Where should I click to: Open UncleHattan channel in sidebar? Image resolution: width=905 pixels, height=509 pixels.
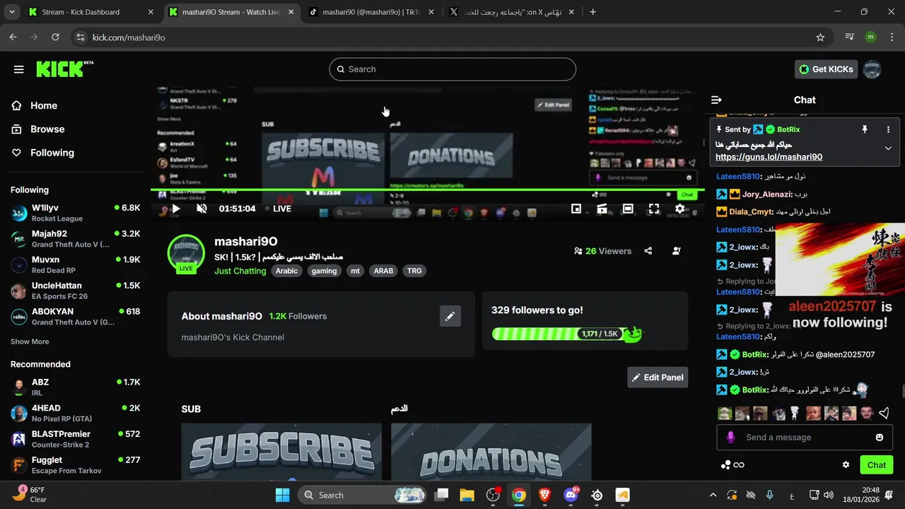point(75,291)
